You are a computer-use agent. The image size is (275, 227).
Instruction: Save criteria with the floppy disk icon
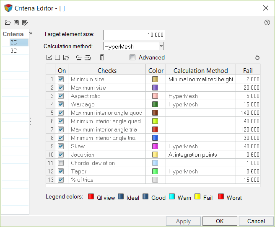coord(16,23)
